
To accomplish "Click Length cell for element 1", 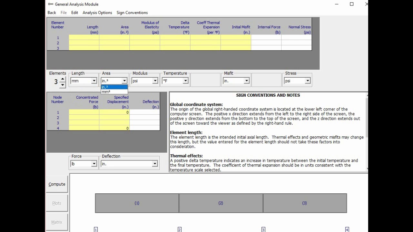I will click(84, 38).
